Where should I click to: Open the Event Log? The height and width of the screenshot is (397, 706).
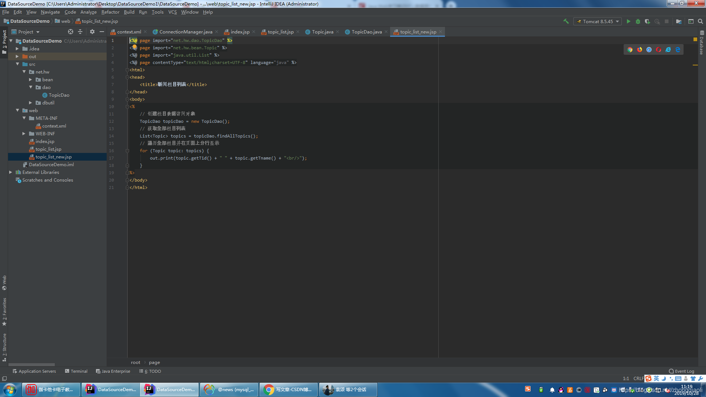(681, 371)
